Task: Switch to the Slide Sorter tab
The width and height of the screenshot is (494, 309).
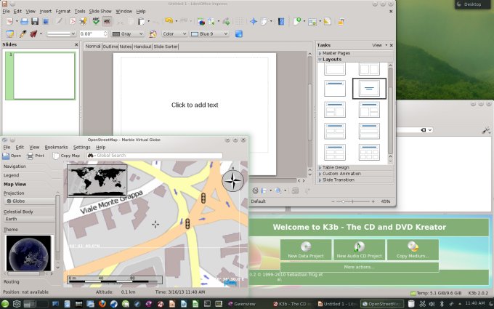Action: pyautogui.click(x=166, y=47)
